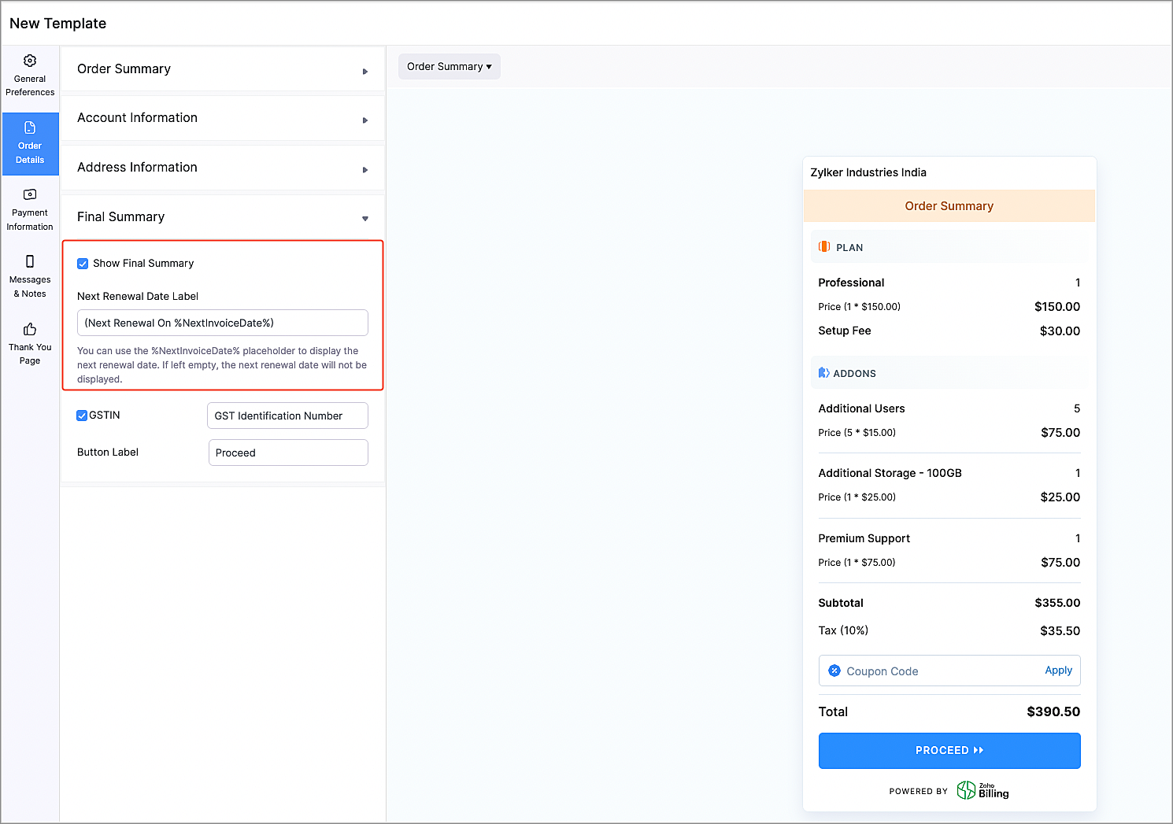
Task: Toggle the GSTIN checkbox
Action: (82, 416)
